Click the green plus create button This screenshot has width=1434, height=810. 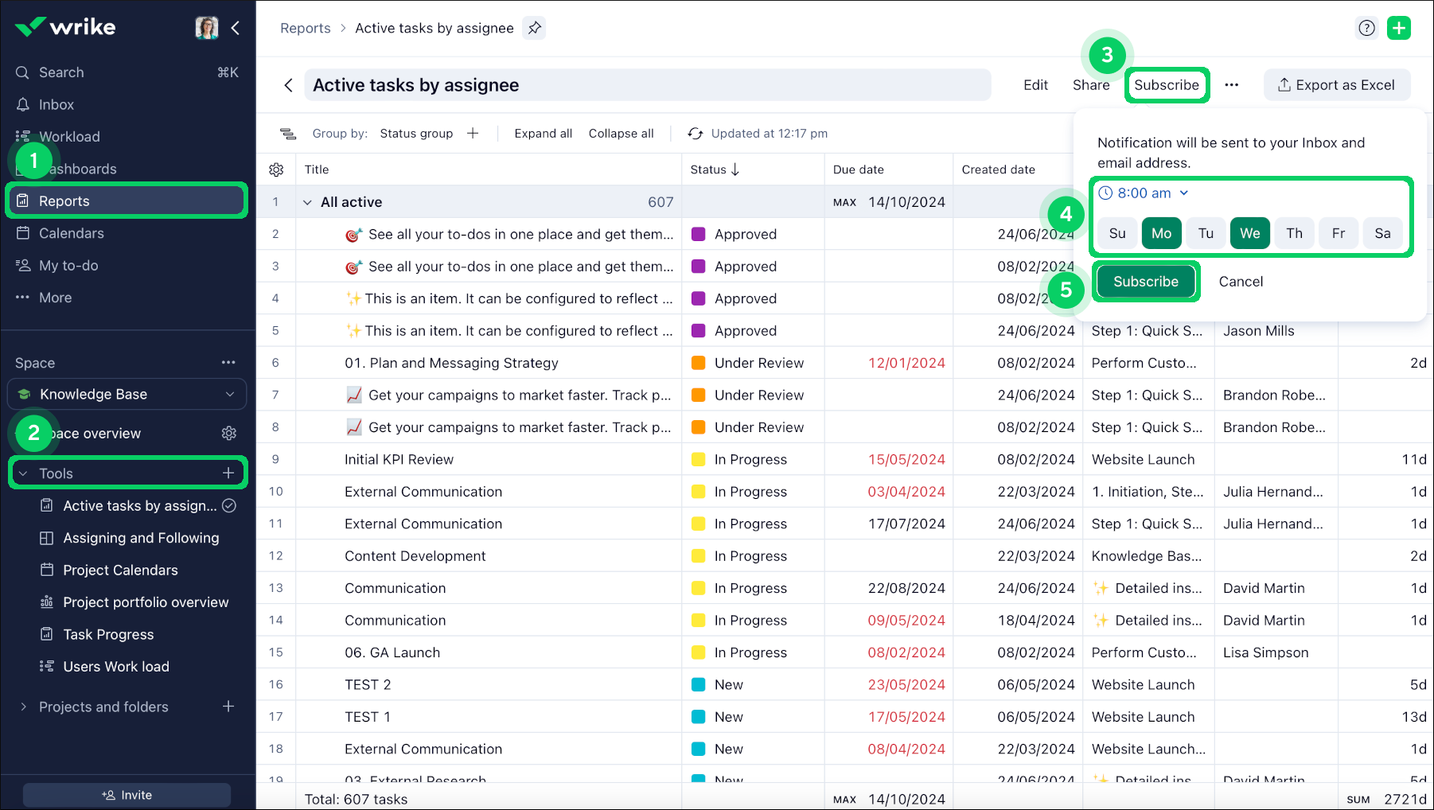tap(1398, 28)
